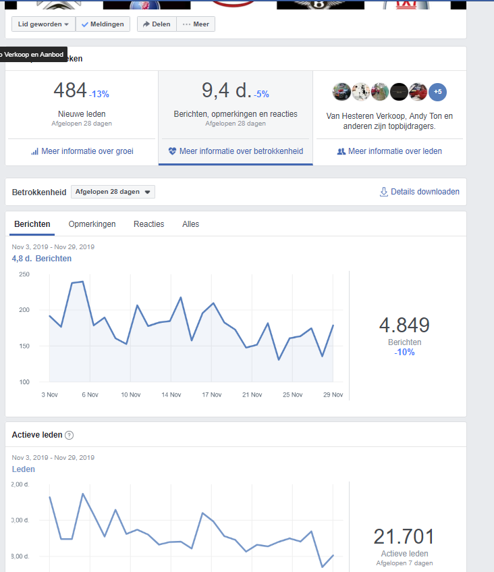This screenshot has height=572, width=494.
Task: Click the checkmark icon on Meldingen
Action: pyautogui.click(x=85, y=24)
